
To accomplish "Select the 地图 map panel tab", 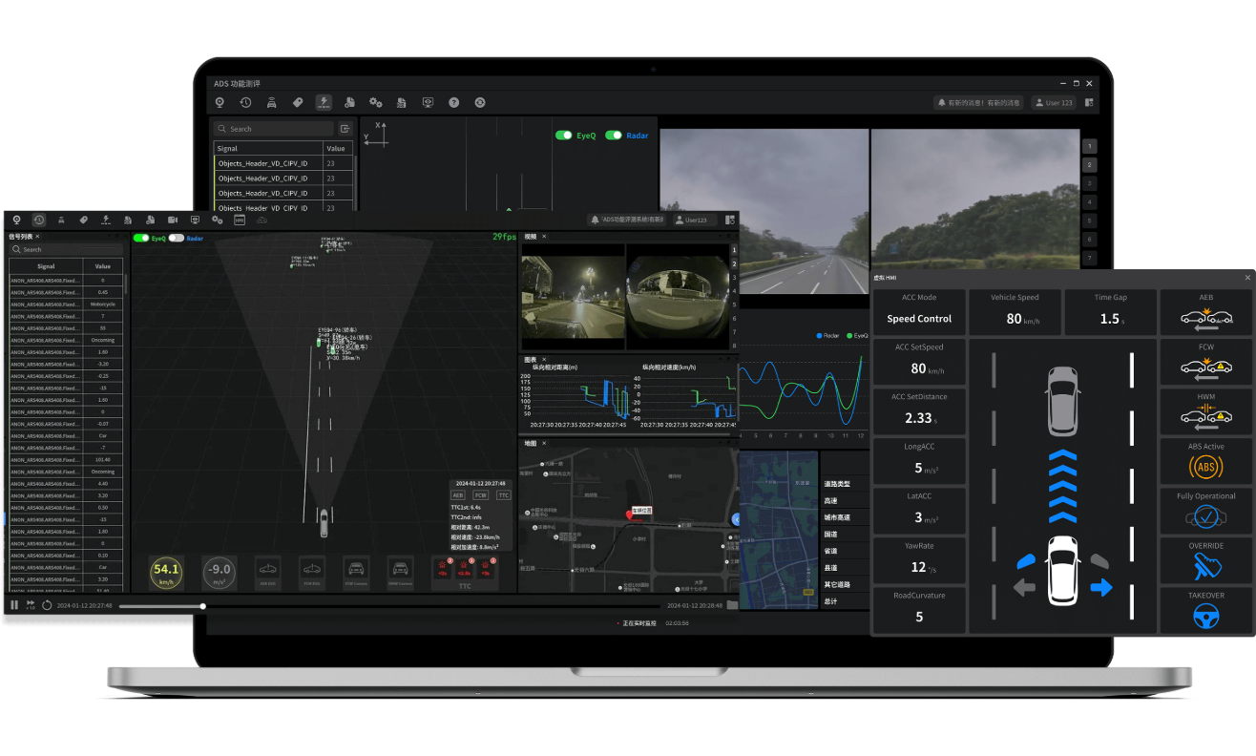I will tap(530, 443).
